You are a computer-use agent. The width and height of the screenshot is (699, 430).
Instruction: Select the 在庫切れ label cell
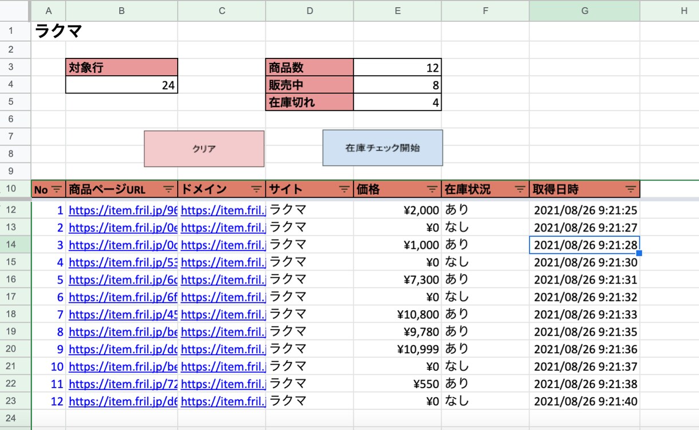309,103
